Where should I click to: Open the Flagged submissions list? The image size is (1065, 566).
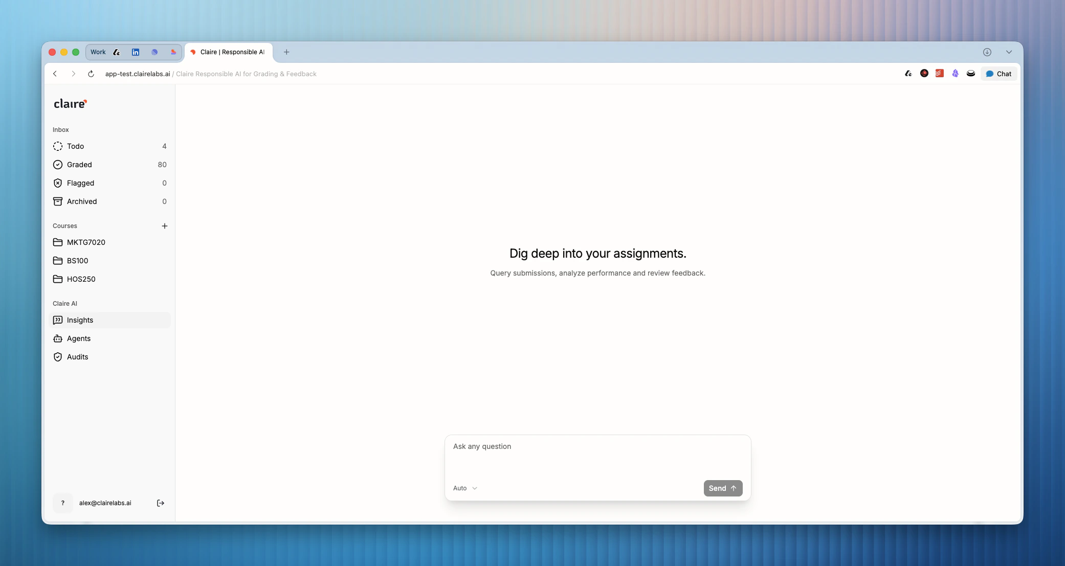pyautogui.click(x=80, y=183)
